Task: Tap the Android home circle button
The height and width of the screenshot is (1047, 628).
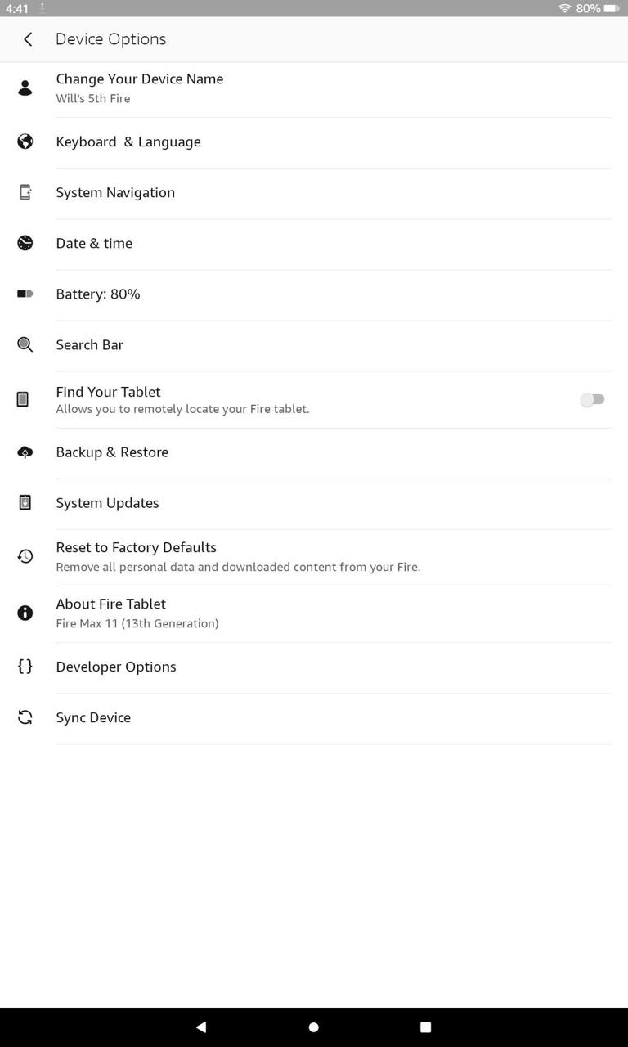Action: point(313,1027)
